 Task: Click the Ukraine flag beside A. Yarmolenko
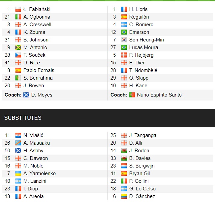[x=18, y=173]
